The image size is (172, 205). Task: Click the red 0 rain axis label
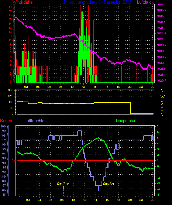pos(13,160)
